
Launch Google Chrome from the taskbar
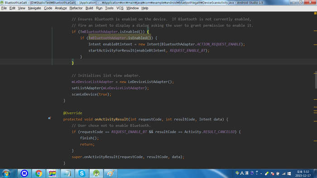click(38, 173)
